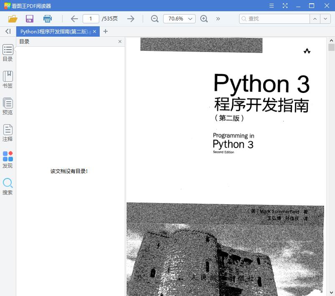
Task: Close the 目录 table of contents panel
Action: [120, 41]
